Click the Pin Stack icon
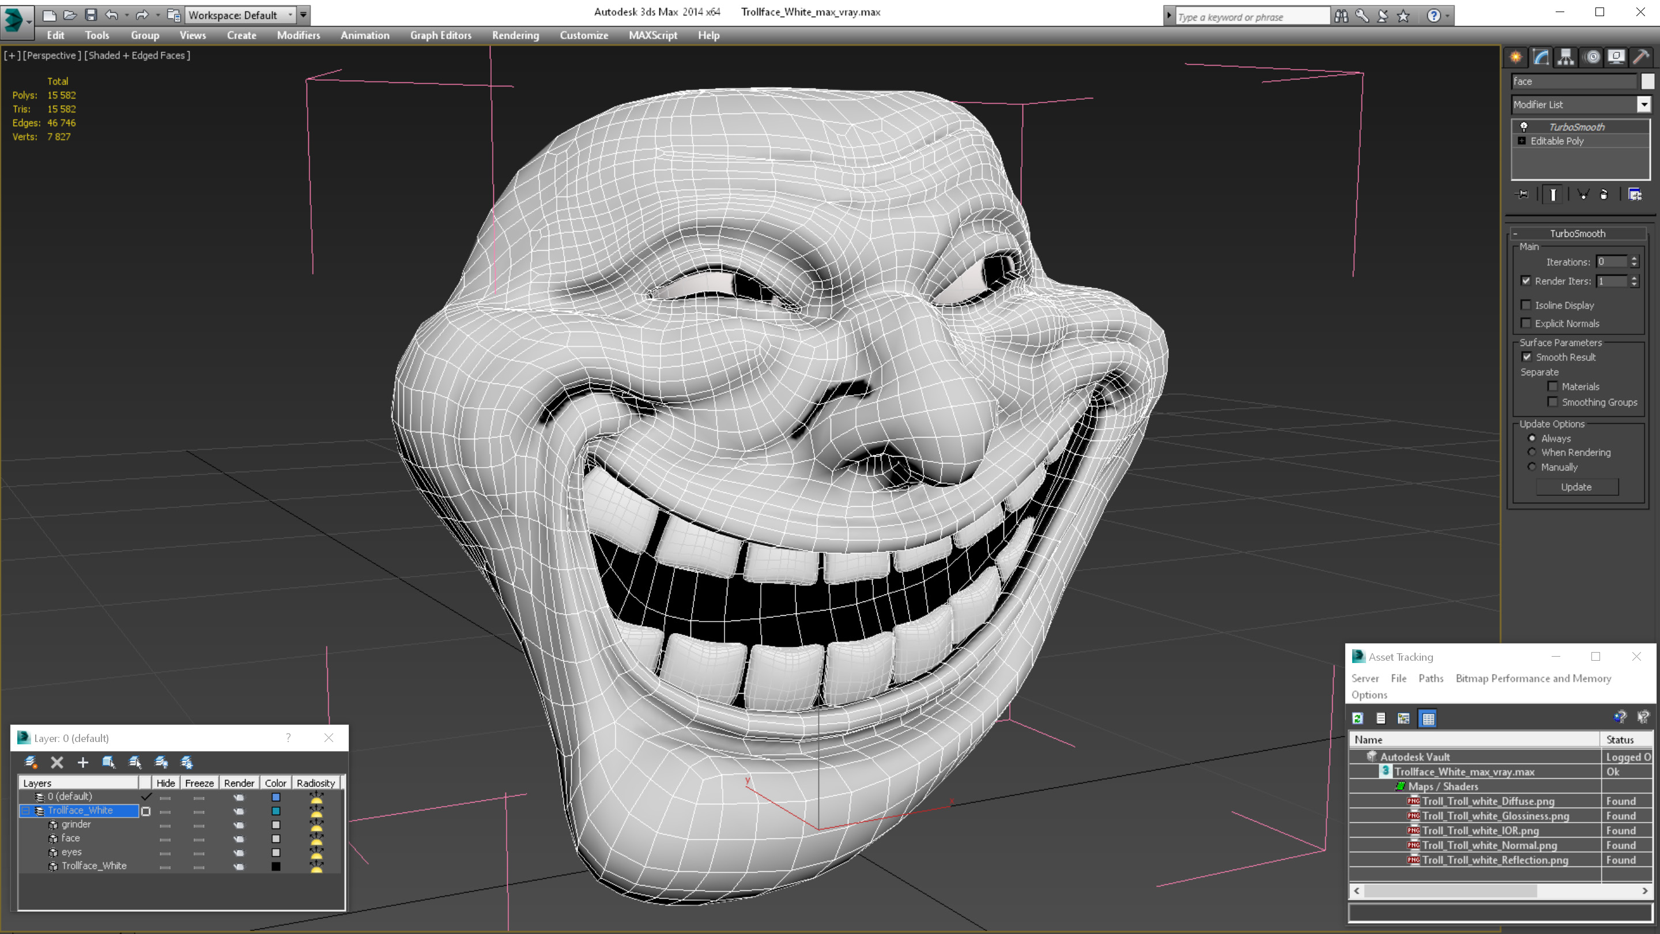 1523,194
